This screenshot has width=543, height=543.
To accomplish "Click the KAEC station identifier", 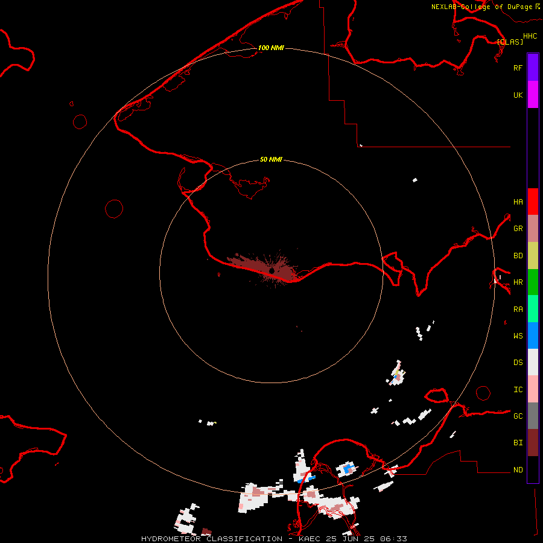I will 310,539.
